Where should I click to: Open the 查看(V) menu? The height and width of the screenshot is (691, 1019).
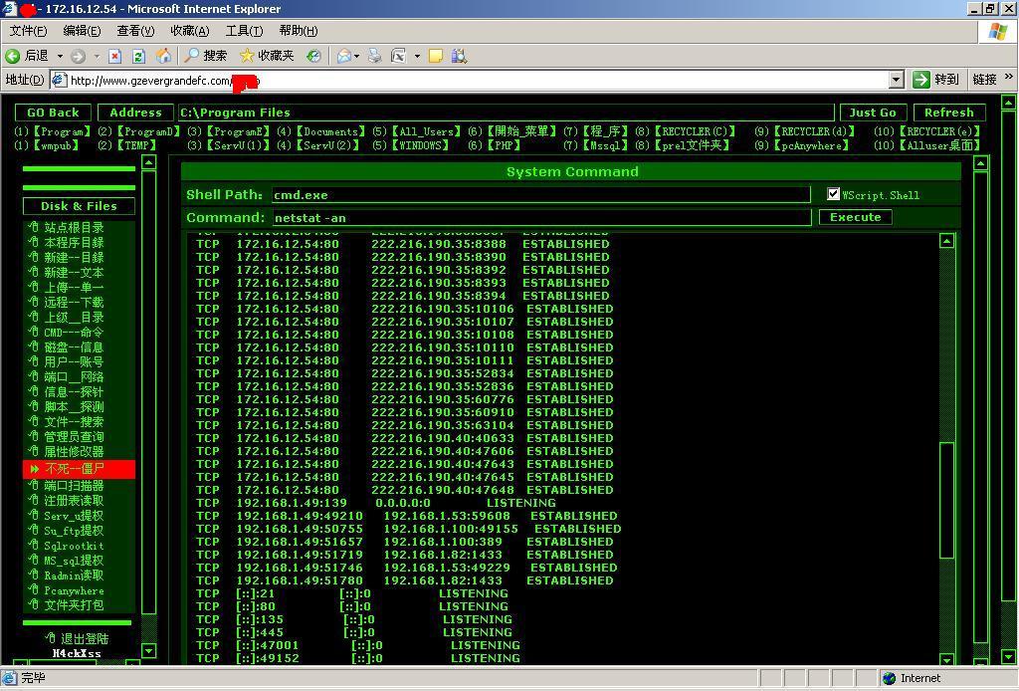coord(135,31)
